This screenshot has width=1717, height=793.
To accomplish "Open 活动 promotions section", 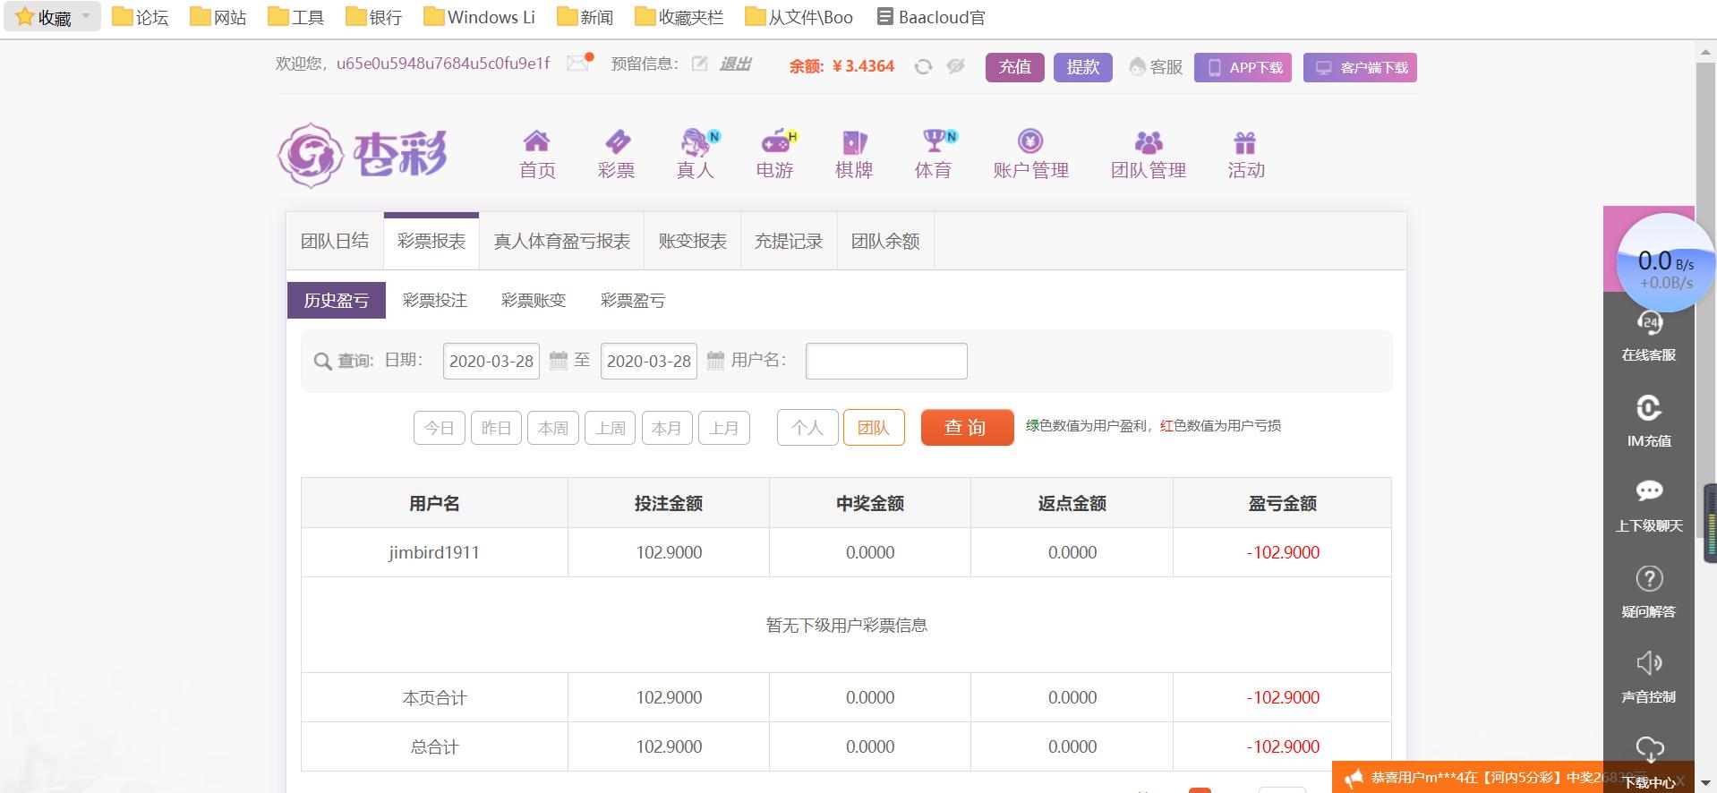I will coord(1246,155).
